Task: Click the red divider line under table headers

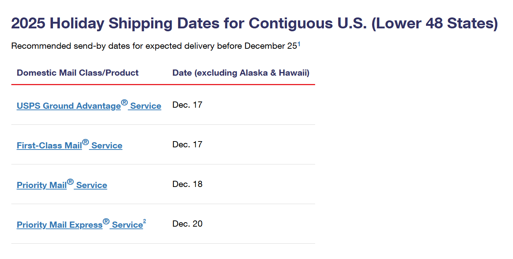Action: coord(163,84)
